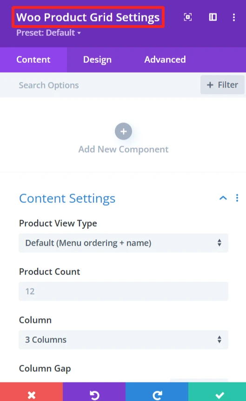Click the Column field label

coord(35,320)
